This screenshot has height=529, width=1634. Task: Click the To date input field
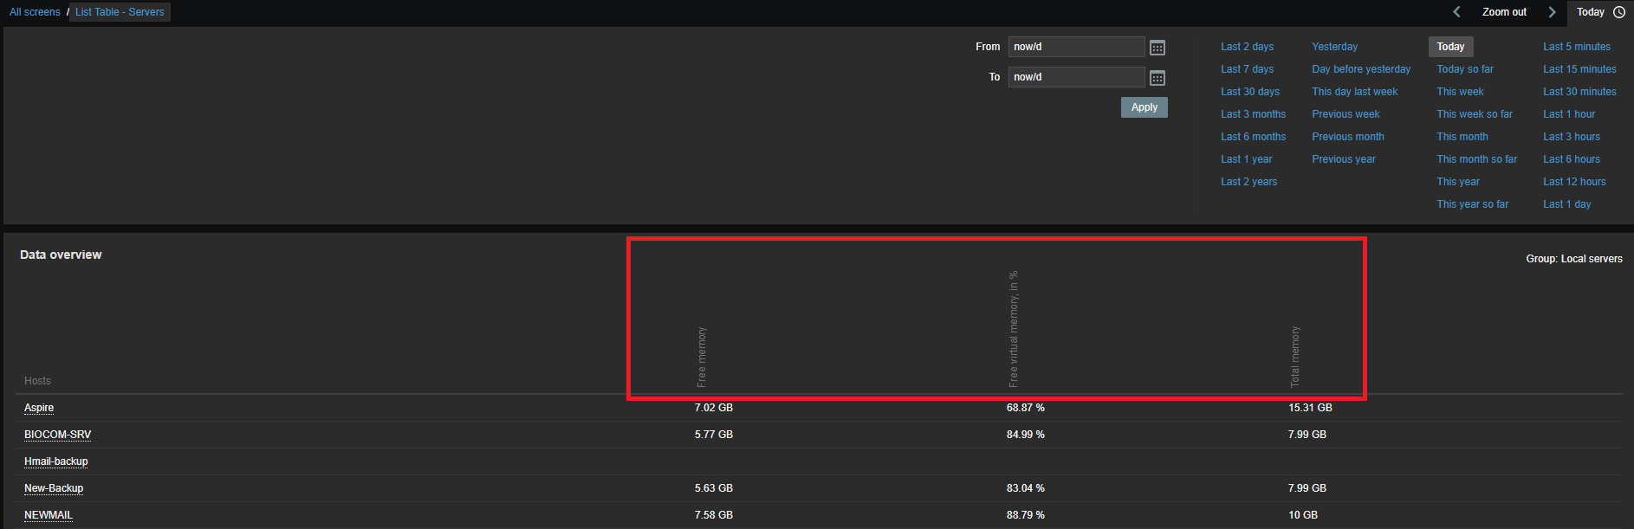[1076, 77]
